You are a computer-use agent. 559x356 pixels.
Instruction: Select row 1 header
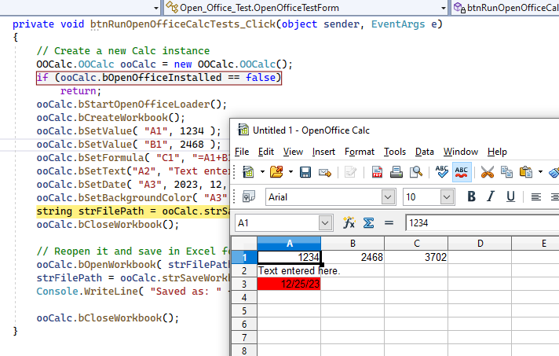coord(244,257)
